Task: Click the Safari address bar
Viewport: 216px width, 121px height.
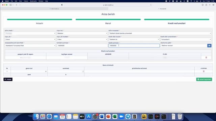Action: click(x=108, y=5)
